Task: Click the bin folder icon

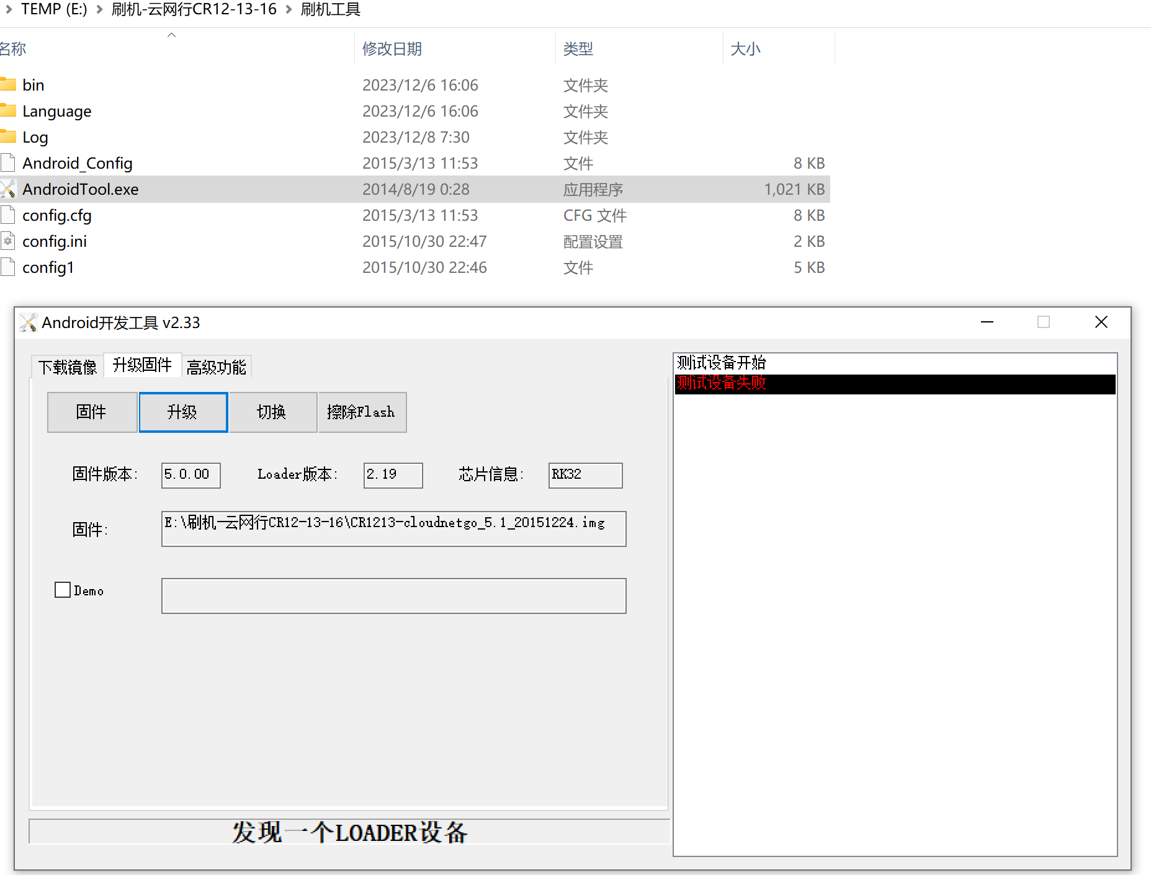Action: pos(7,84)
